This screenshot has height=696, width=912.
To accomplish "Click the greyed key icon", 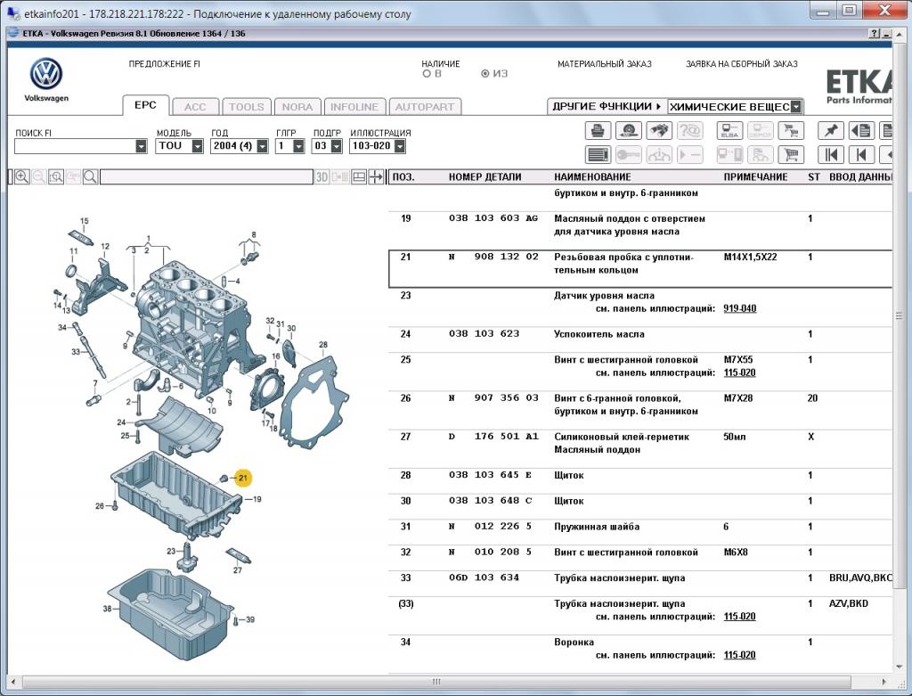I will point(628,155).
